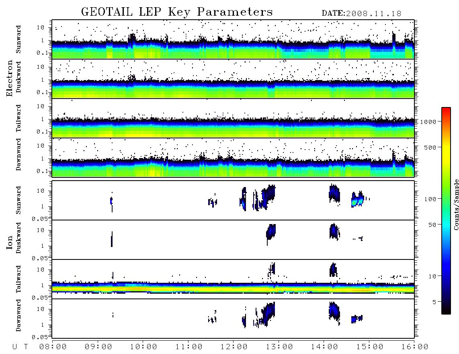This screenshot has height=354, width=459.
Task: Select the Ion "Dawnward" panel label
Action: pos(18,315)
